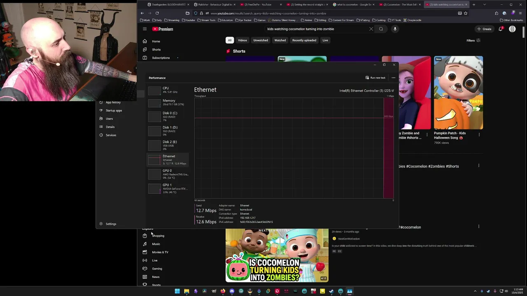Go back in the browser

[x=142, y=13]
